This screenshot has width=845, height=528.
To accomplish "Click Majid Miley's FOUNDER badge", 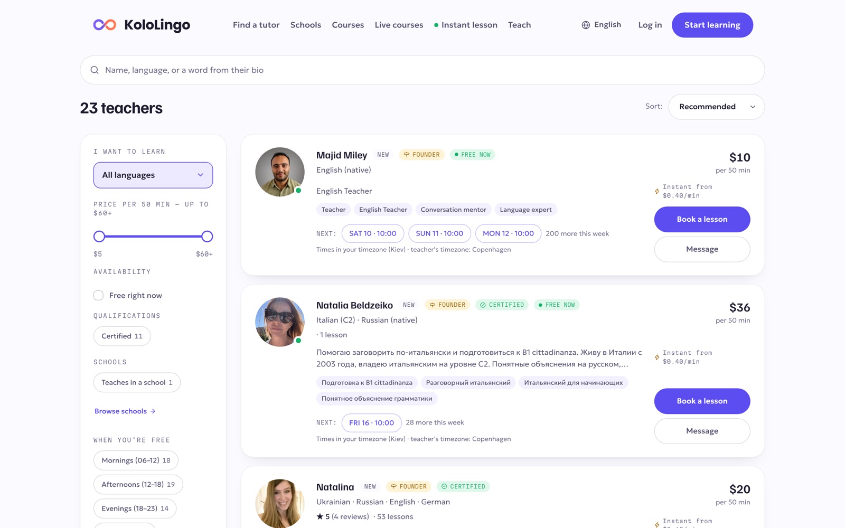I will pos(421,155).
